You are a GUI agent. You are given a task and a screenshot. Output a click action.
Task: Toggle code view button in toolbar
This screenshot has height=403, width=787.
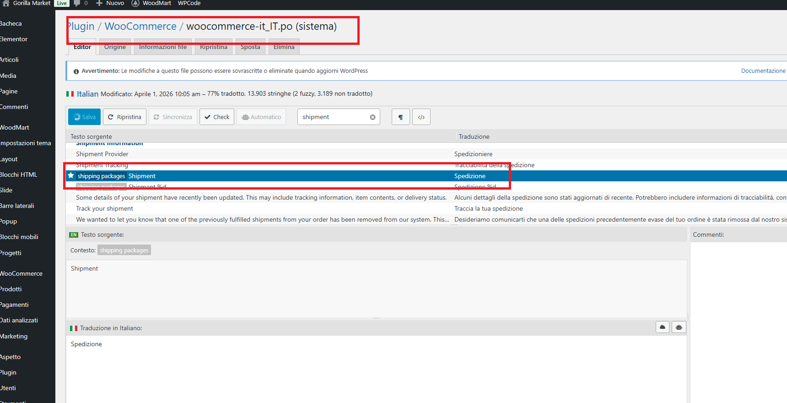pos(421,117)
